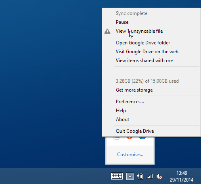Click the 'Sync complete' status text
The height and width of the screenshot is (184, 201).
[x=132, y=13]
